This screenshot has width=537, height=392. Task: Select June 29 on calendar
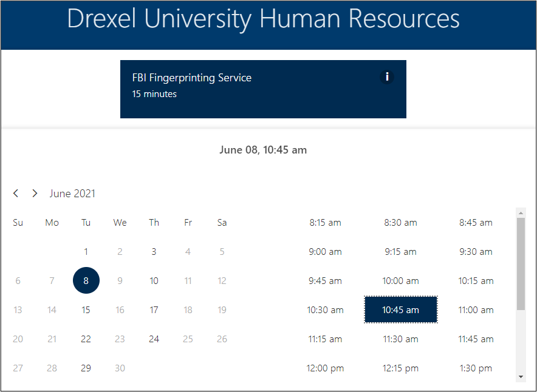(86, 368)
